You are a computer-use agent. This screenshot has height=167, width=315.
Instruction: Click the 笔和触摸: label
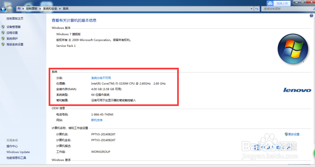(x=62, y=100)
